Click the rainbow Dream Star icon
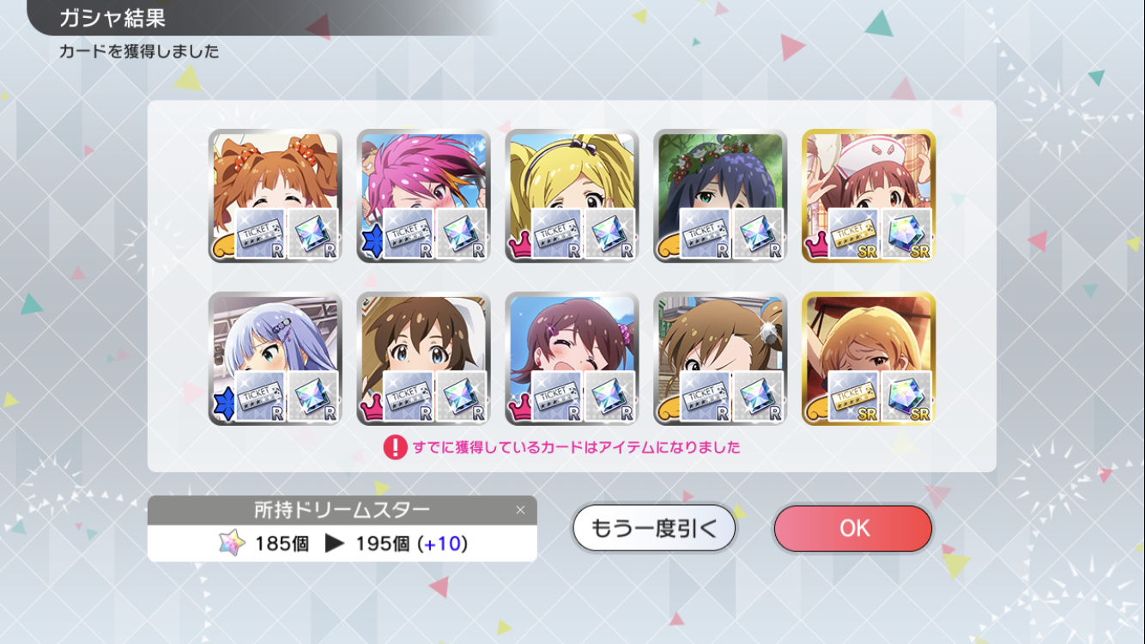The width and height of the screenshot is (1145, 644). (232, 544)
